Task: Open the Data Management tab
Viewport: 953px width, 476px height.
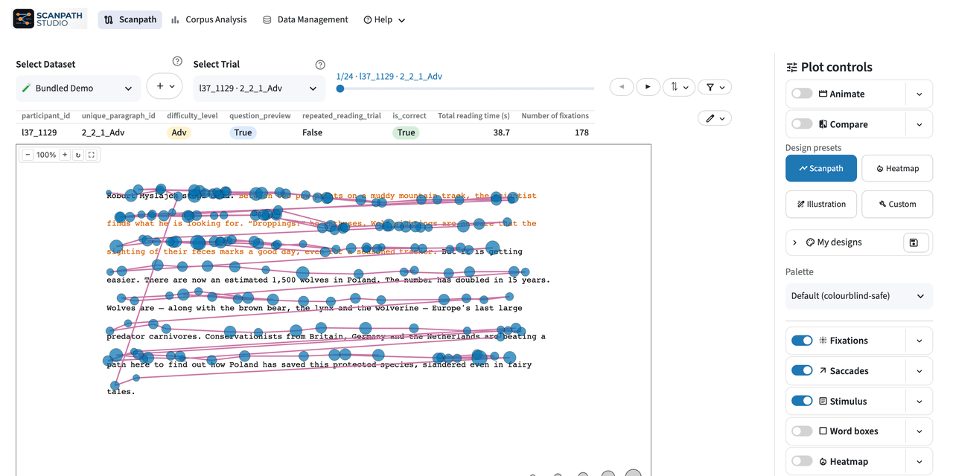Action: pos(305,19)
